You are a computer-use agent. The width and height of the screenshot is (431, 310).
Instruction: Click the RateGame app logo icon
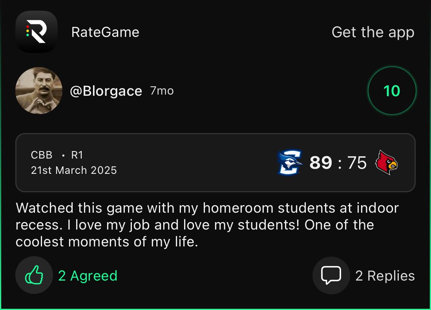click(37, 32)
